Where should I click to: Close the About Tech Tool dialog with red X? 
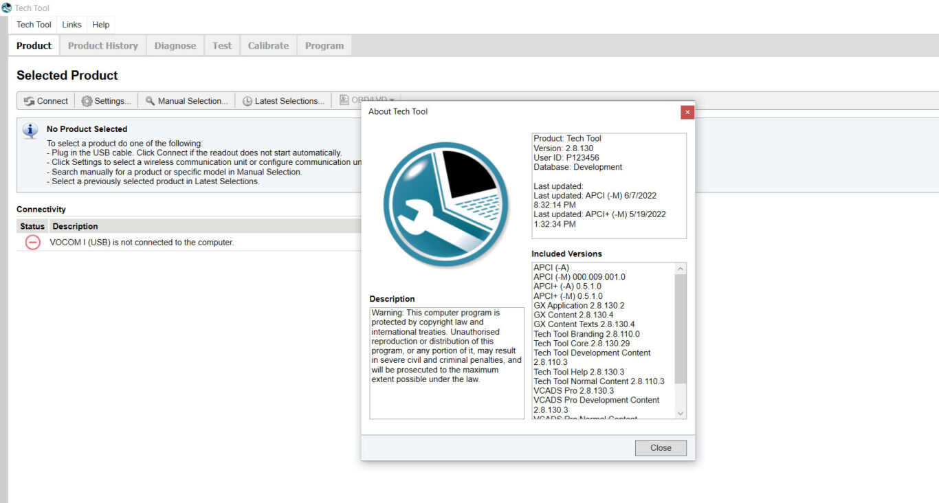(x=687, y=112)
